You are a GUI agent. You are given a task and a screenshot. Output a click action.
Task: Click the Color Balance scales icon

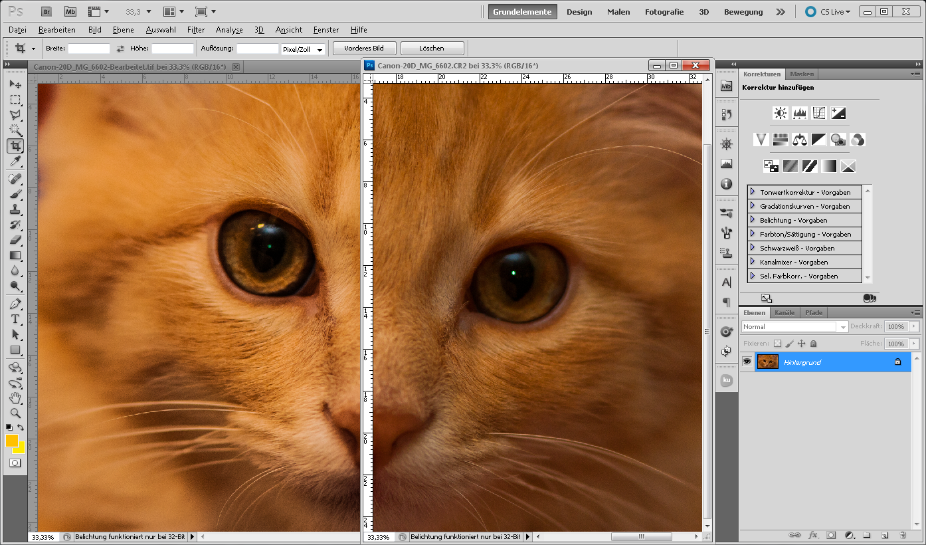click(800, 140)
